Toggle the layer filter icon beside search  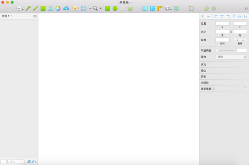(29, 161)
